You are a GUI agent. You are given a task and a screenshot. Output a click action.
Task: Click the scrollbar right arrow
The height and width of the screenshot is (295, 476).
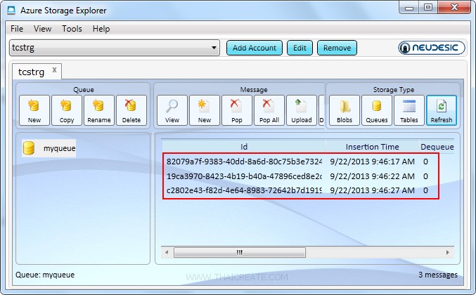click(448, 252)
